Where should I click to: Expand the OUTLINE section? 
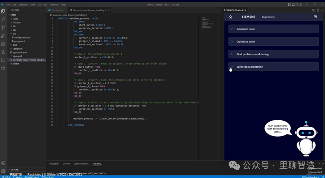point(27,170)
